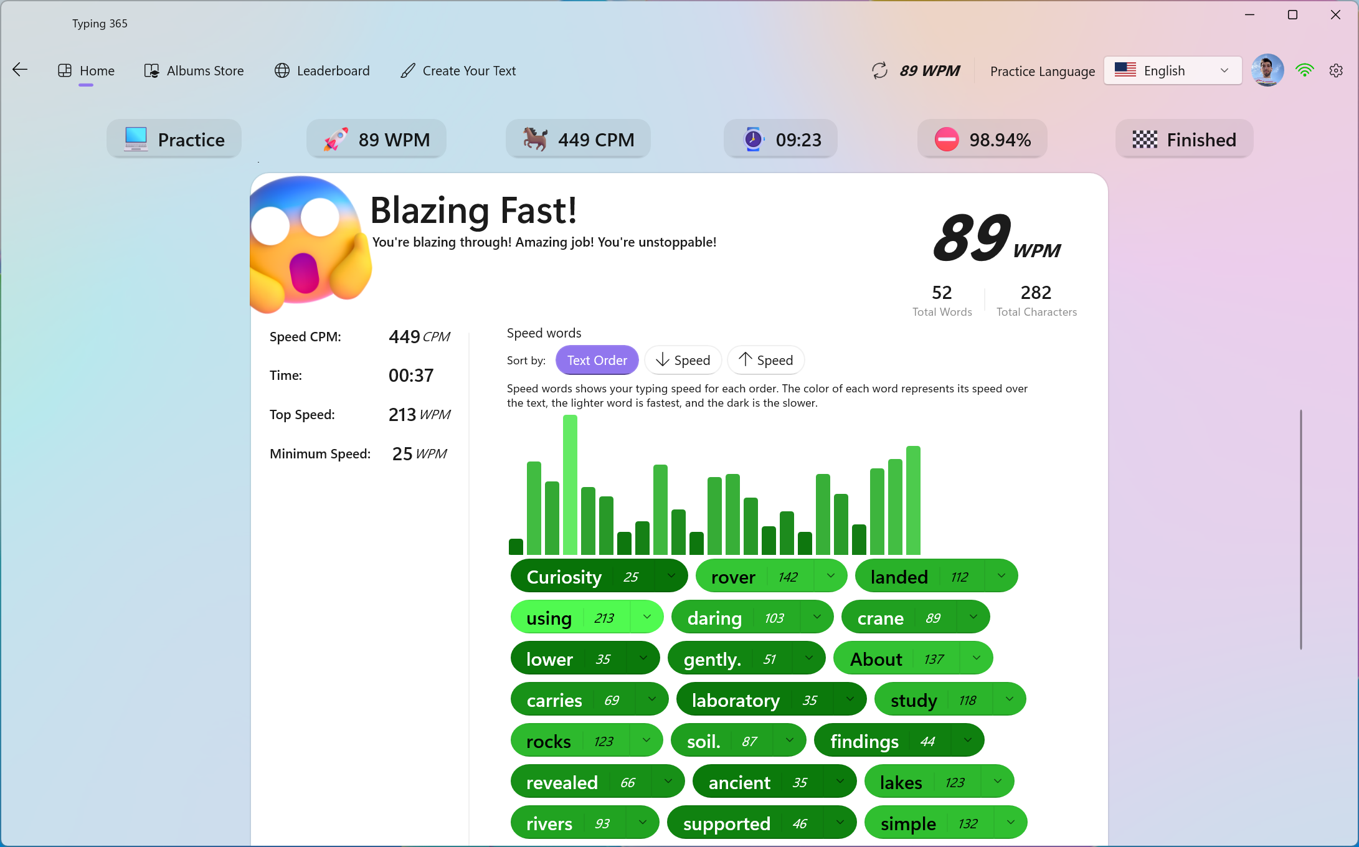Click the red no-entry accuracy icon
This screenshot has width=1359, height=847.
947,139
